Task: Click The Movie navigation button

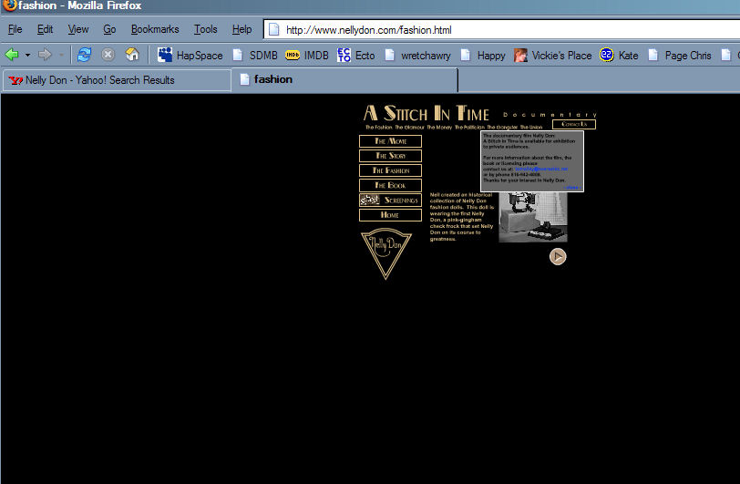Action: tap(390, 141)
